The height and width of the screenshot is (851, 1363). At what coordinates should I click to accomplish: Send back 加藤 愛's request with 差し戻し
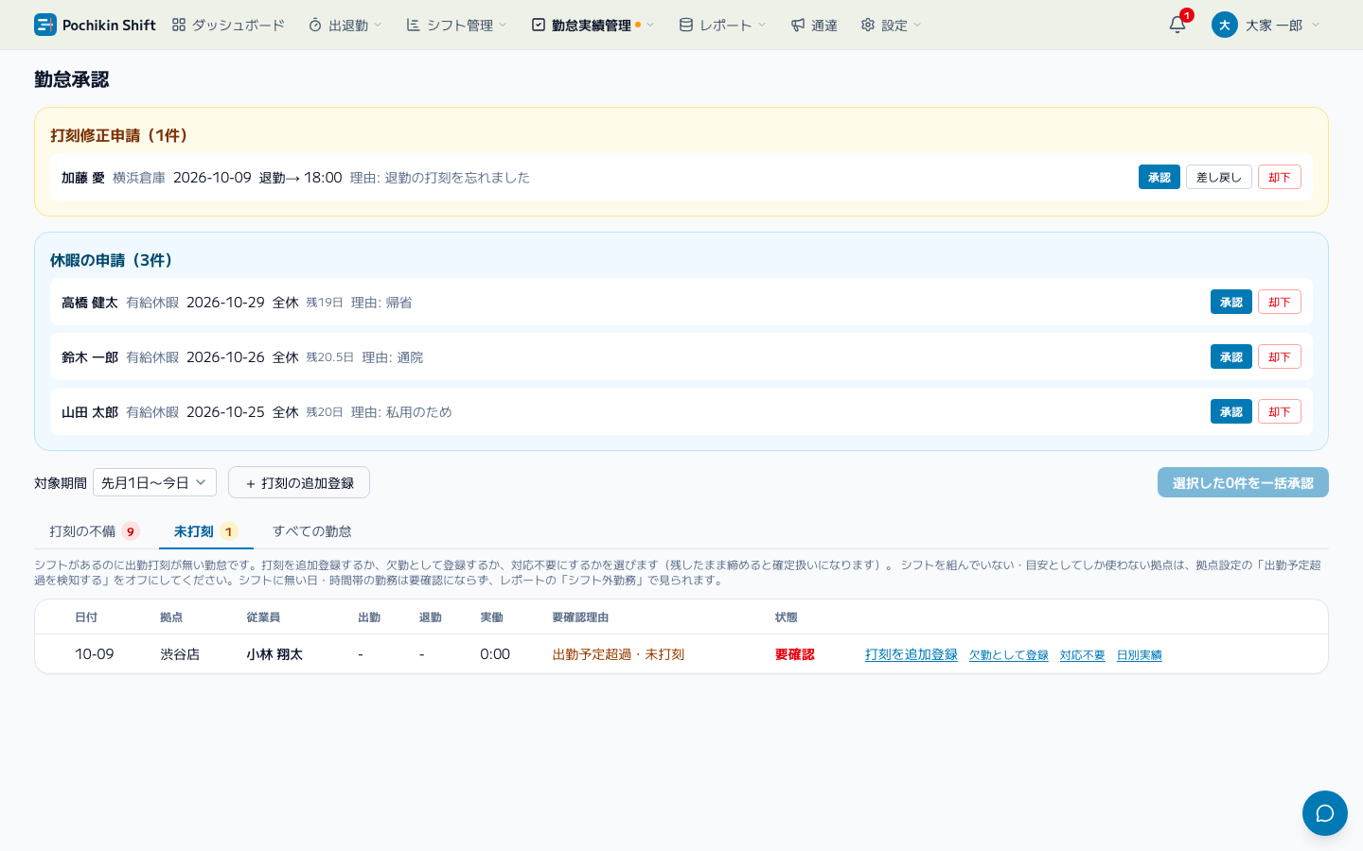(x=1219, y=177)
